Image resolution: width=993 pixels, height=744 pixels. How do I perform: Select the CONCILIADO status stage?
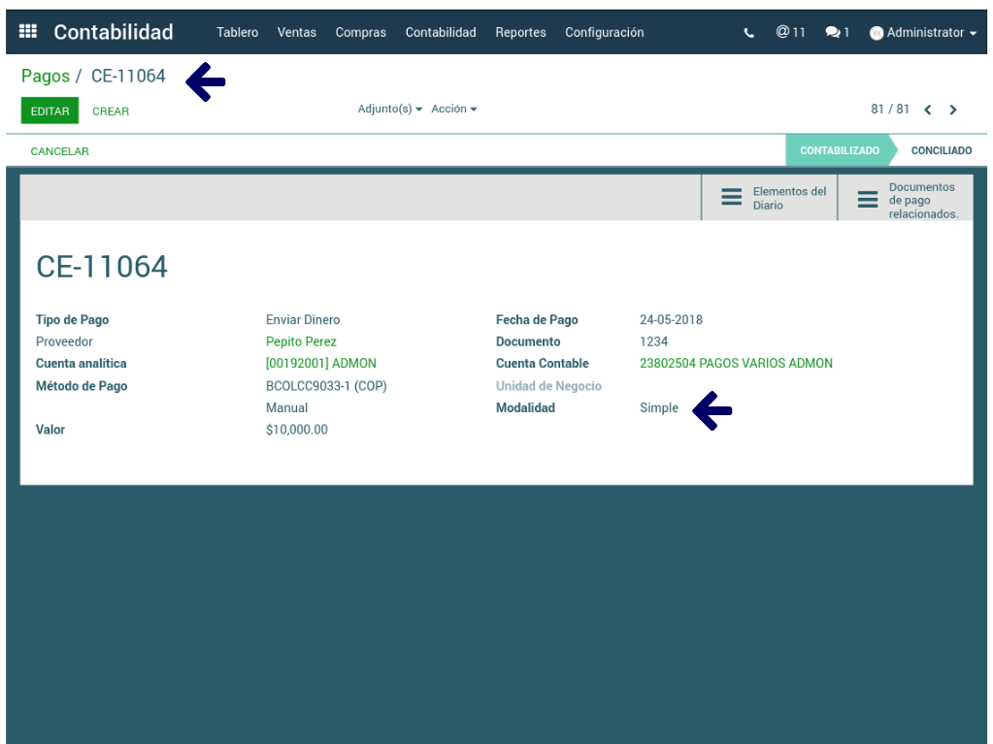click(941, 150)
